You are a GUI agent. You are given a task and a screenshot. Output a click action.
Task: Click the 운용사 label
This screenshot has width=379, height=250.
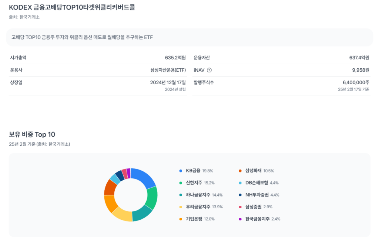pyautogui.click(x=16, y=70)
